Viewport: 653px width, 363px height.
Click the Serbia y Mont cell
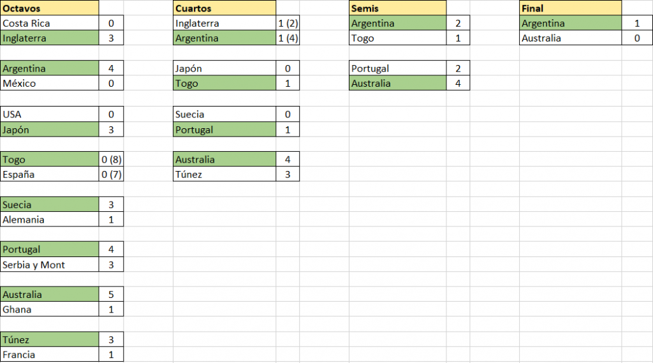[x=50, y=265]
